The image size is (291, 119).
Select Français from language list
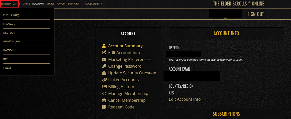pyautogui.click(x=9, y=24)
